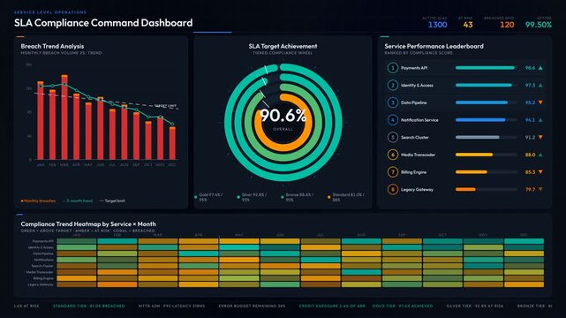Click the innermost orange ring of compliance wheel
The height and width of the screenshot is (318, 566).
(283, 148)
